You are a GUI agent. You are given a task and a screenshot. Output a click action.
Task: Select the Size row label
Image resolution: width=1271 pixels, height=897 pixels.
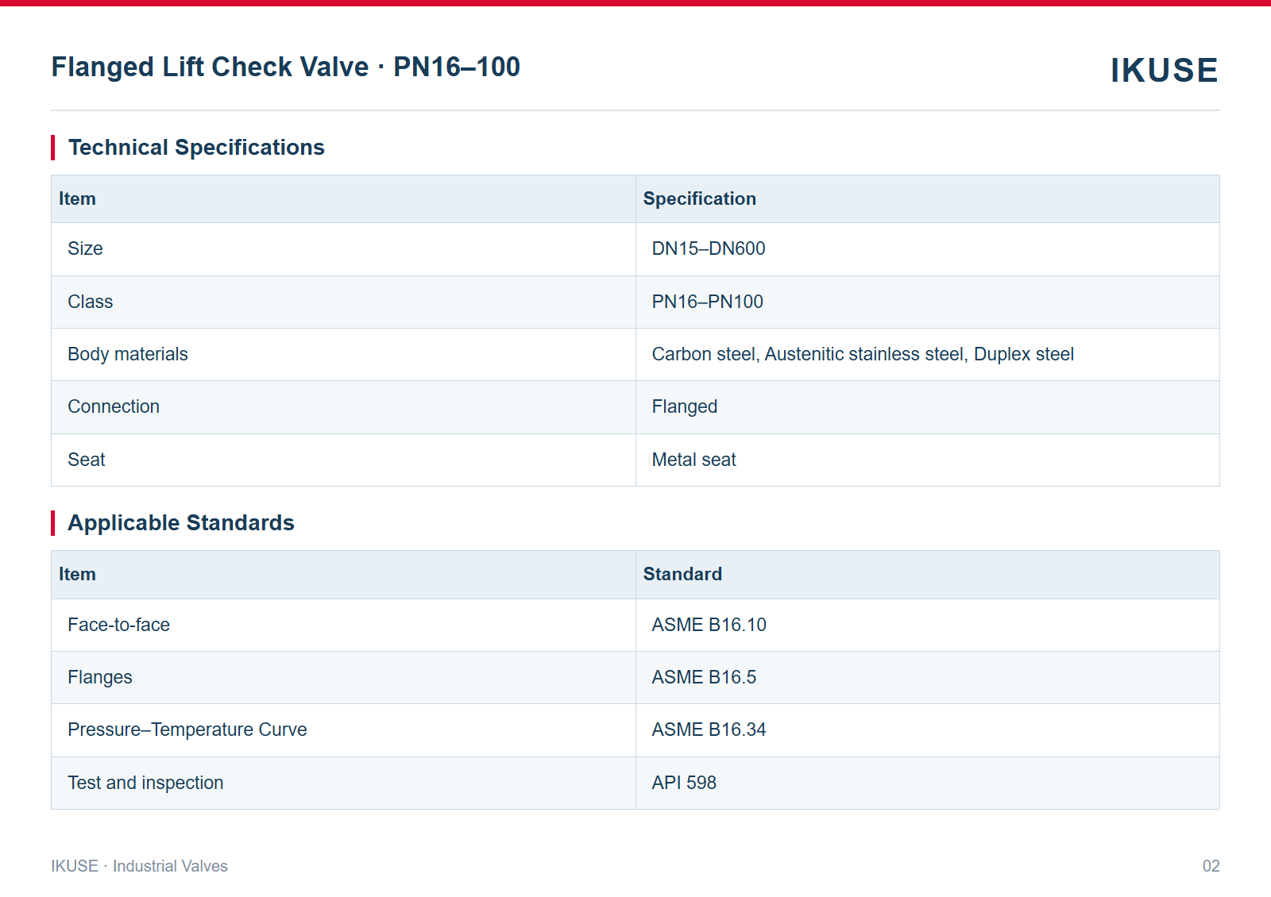pos(85,248)
